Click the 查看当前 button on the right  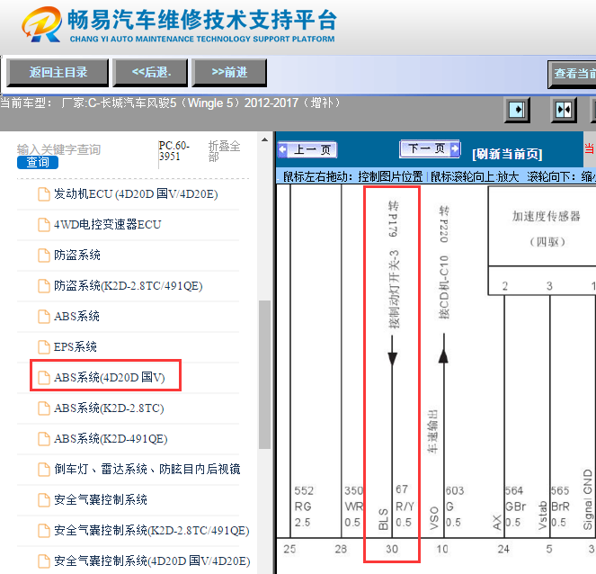click(x=572, y=74)
